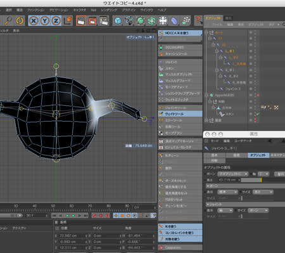Switch to 対称 tab in attributes

(x=214, y=160)
